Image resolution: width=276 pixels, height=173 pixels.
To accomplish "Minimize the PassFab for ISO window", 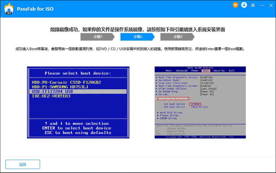I will [261, 6].
